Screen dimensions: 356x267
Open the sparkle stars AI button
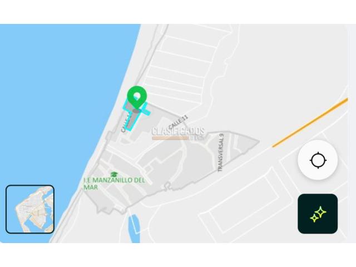[x=318, y=214]
